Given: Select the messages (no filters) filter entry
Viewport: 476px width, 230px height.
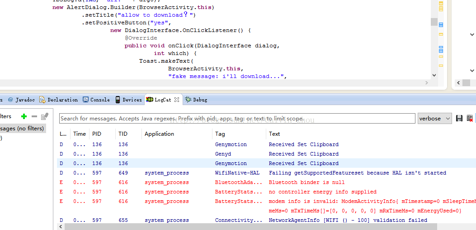Looking at the screenshot, I should pos(23,129).
